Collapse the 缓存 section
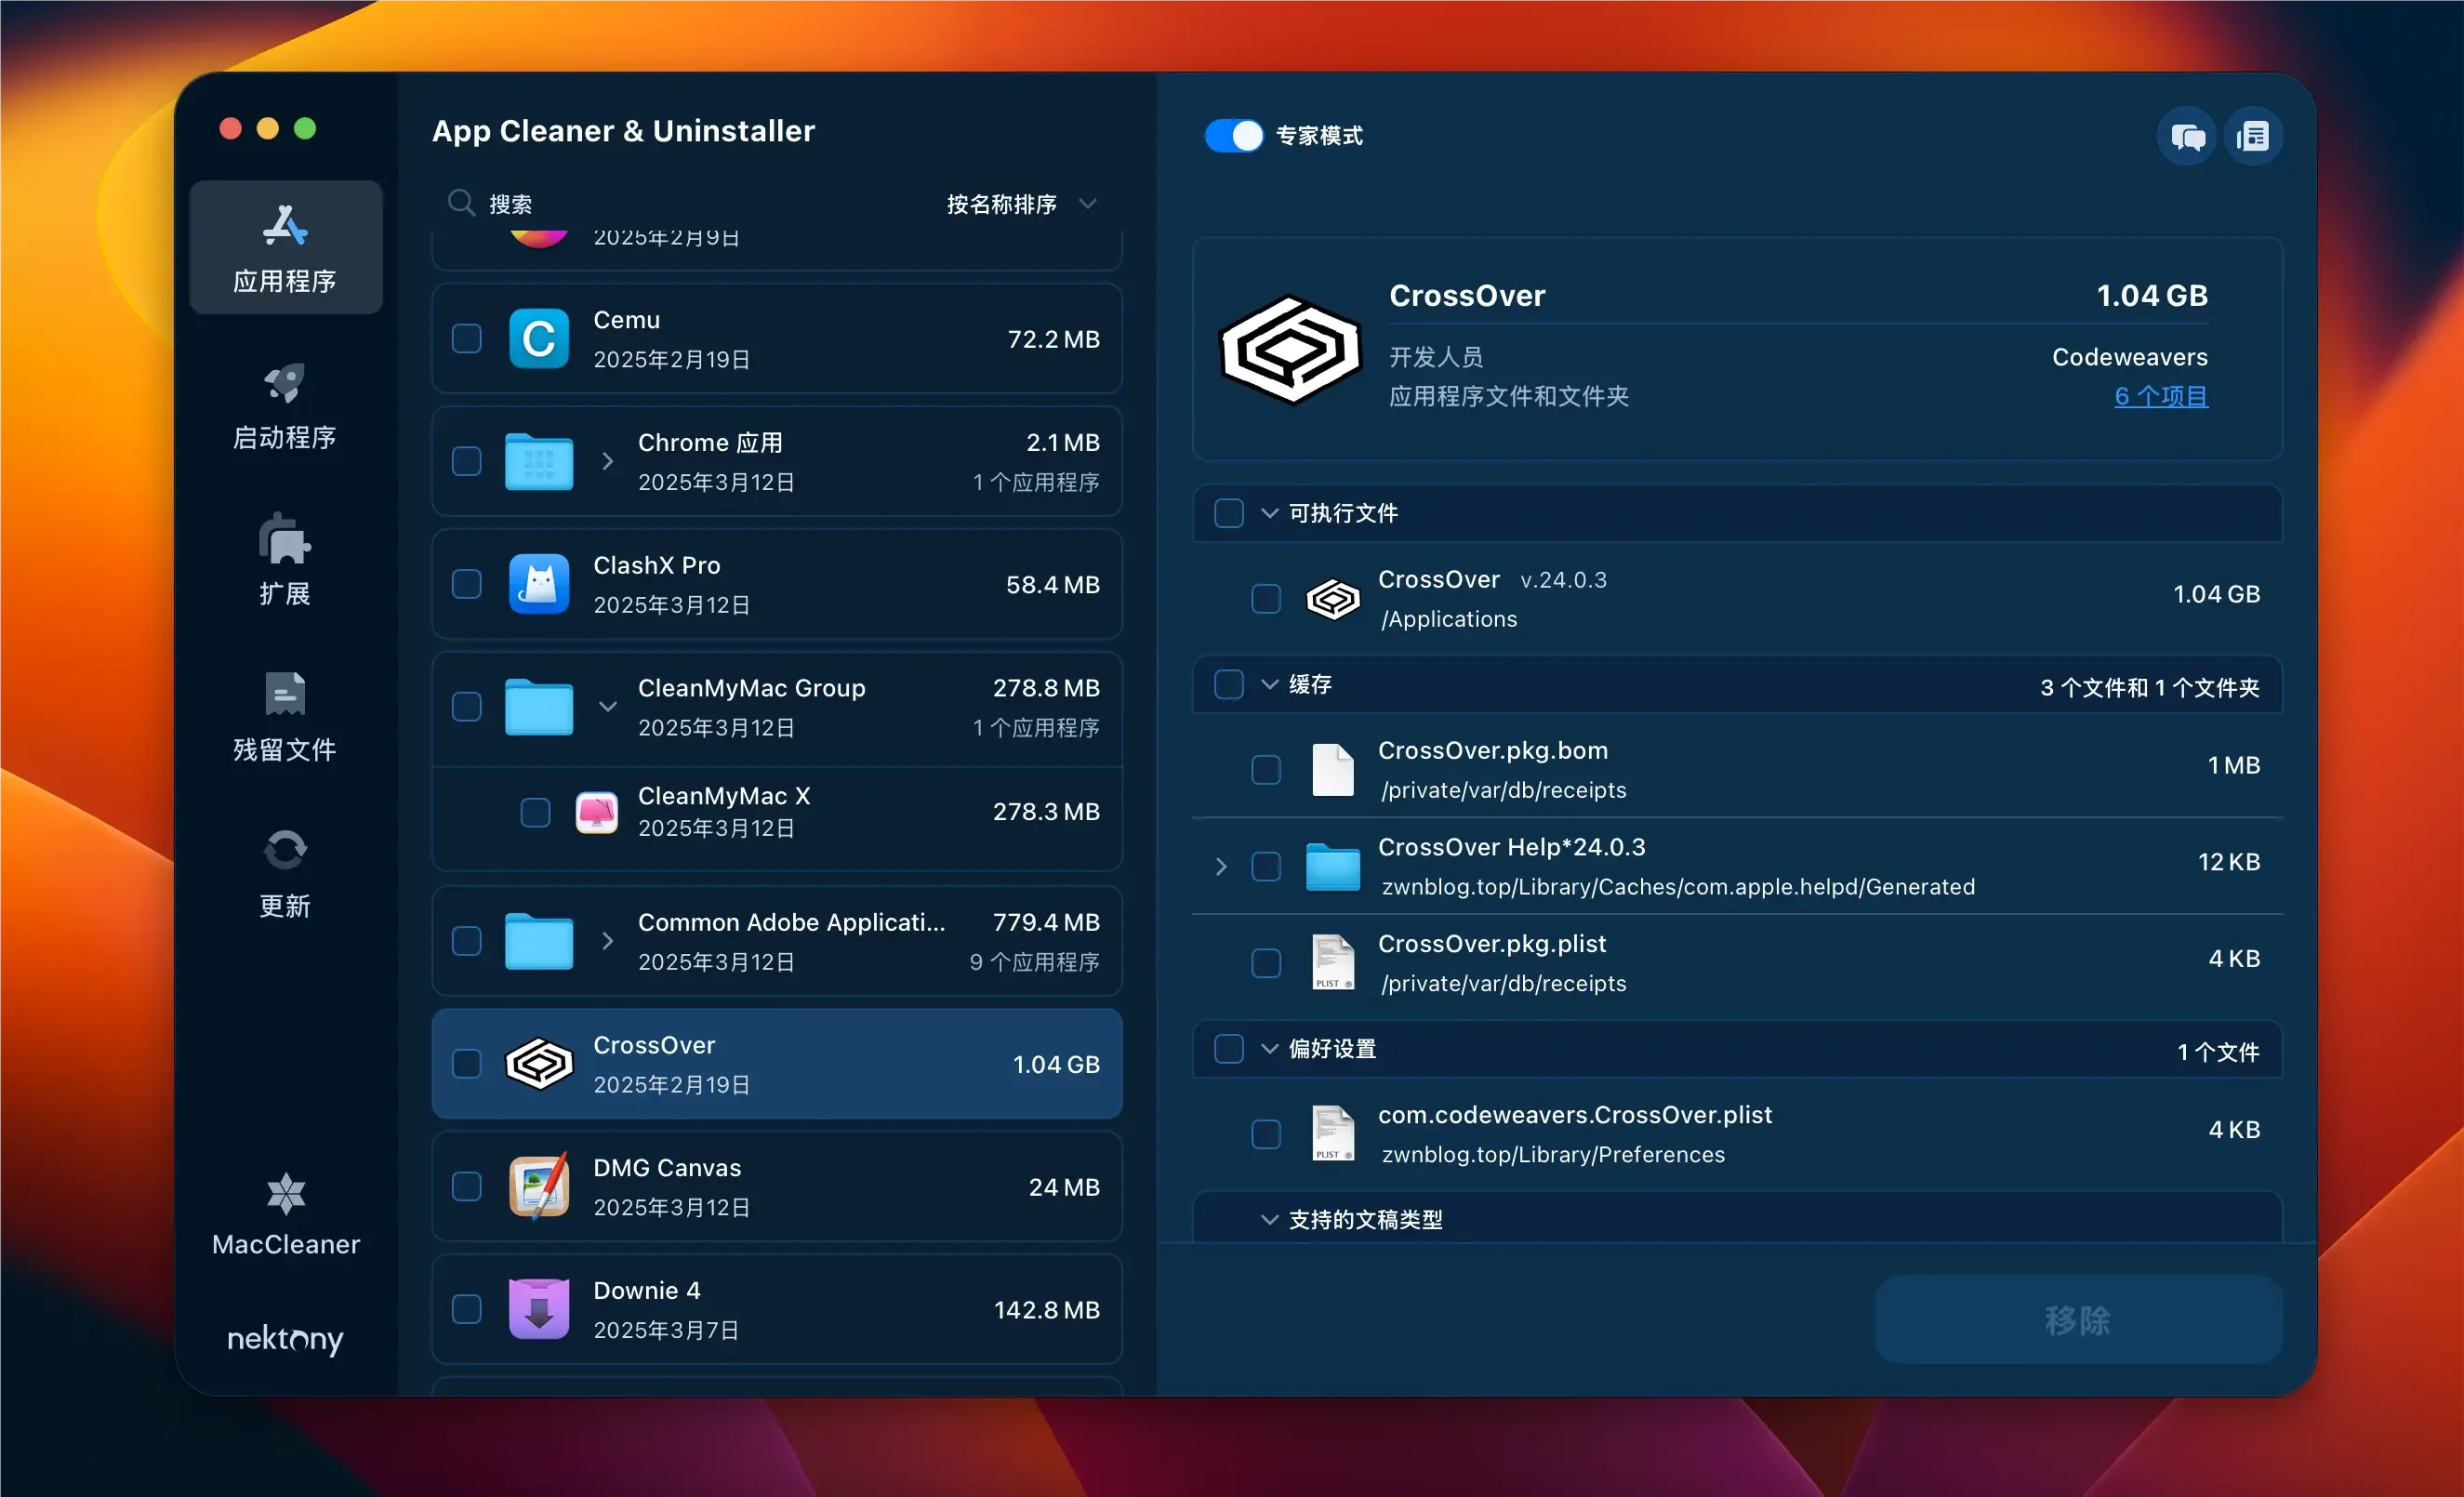2464x1497 pixels. [1270, 685]
